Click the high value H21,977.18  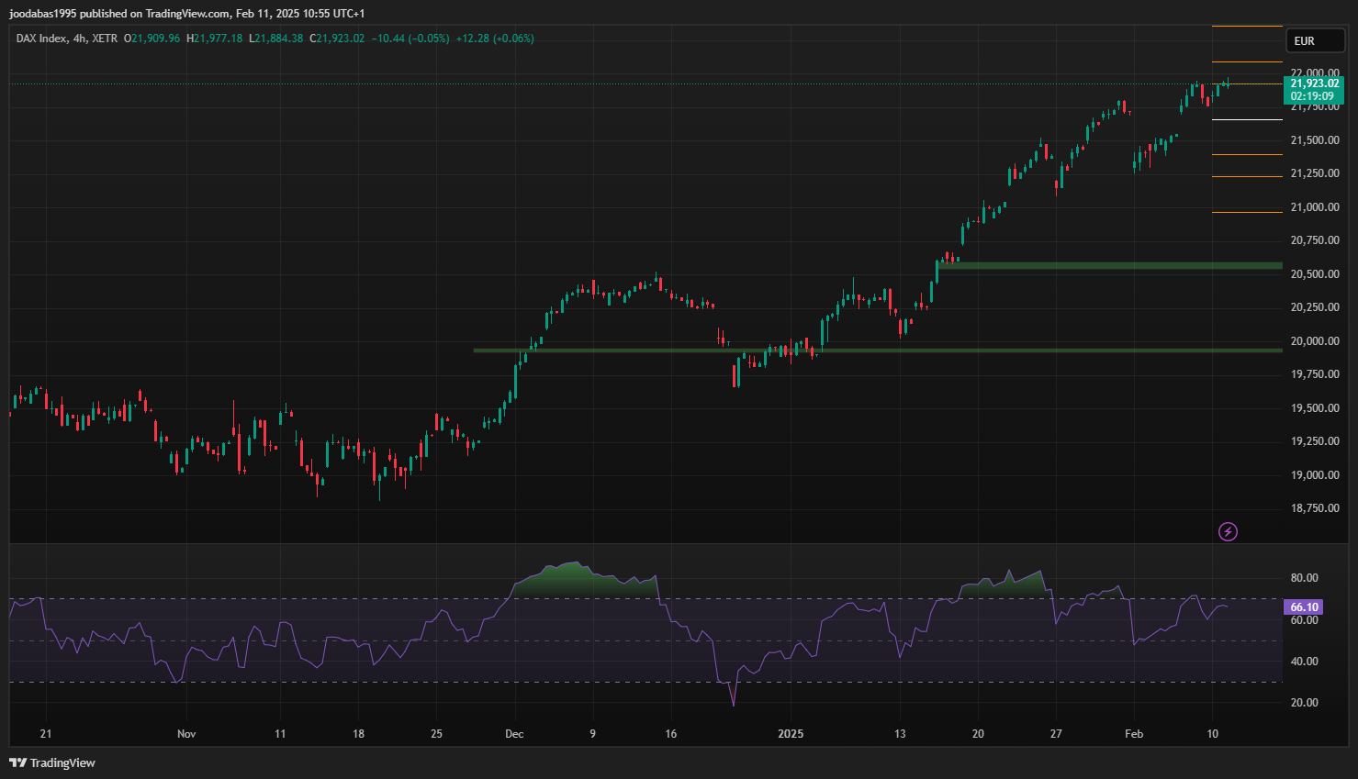(x=215, y=39)
